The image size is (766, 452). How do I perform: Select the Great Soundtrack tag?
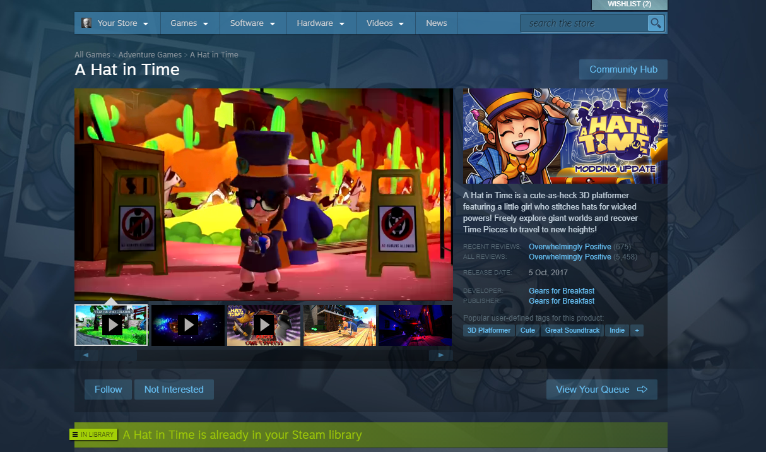point(572,330)
